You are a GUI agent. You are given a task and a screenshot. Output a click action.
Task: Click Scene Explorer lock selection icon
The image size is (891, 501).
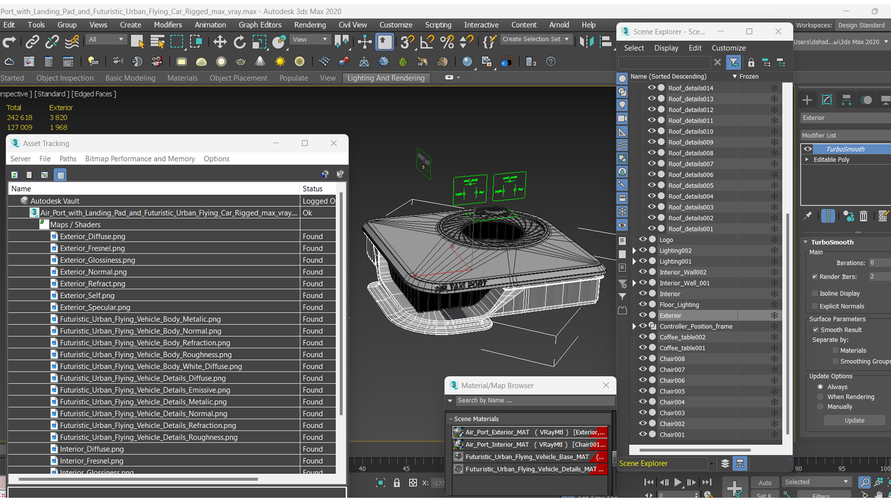point(751,63)
